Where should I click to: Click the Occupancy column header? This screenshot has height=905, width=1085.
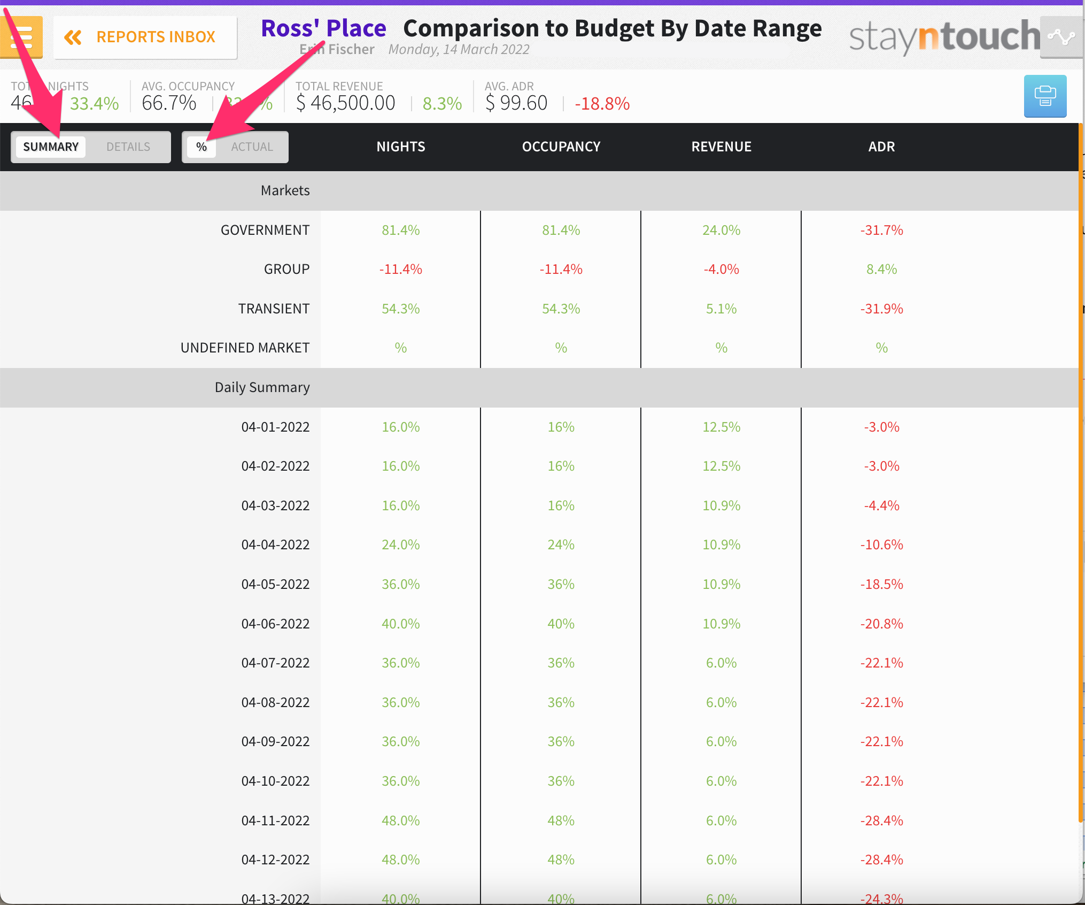point(561,147)
